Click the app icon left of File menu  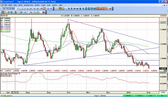(2, 5)
